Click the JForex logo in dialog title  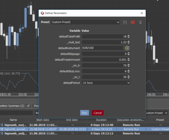(42, 13)
